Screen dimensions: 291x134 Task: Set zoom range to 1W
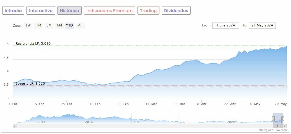coord(28,25)
